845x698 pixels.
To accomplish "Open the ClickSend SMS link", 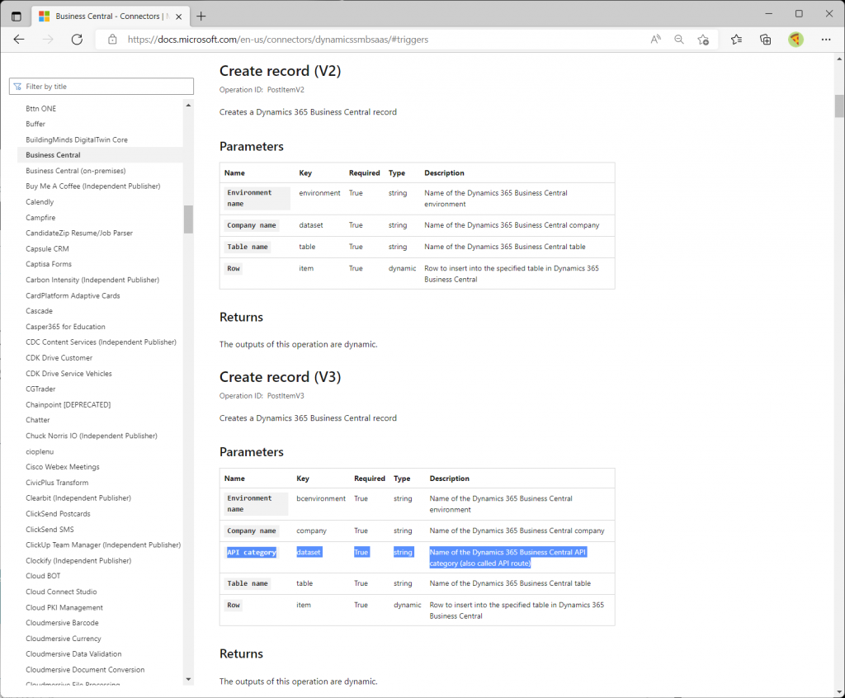I will (50, 530).
